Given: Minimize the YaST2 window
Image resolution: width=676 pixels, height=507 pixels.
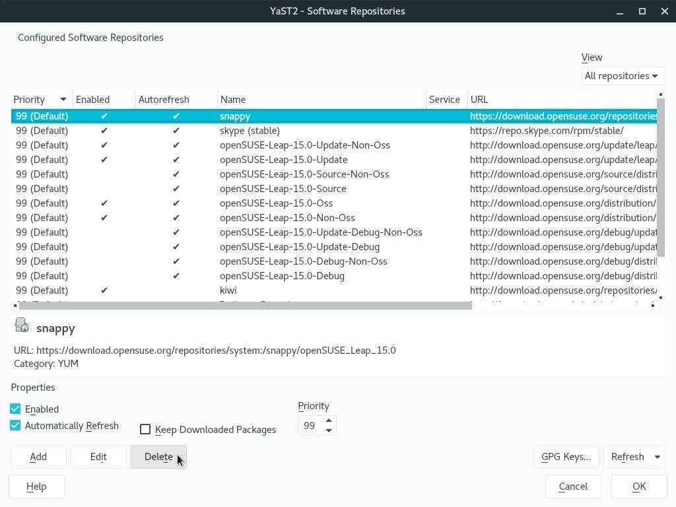Looking at the screenshot, I should [x=620, y=11].
